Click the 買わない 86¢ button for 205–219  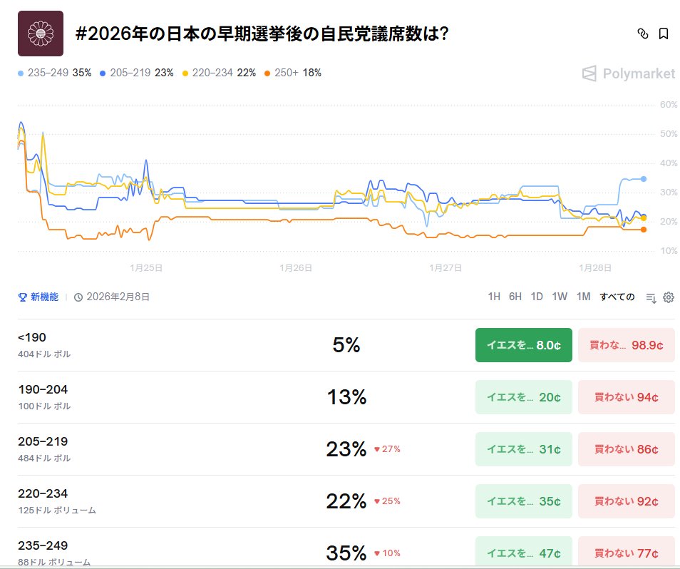click(626, 449)
